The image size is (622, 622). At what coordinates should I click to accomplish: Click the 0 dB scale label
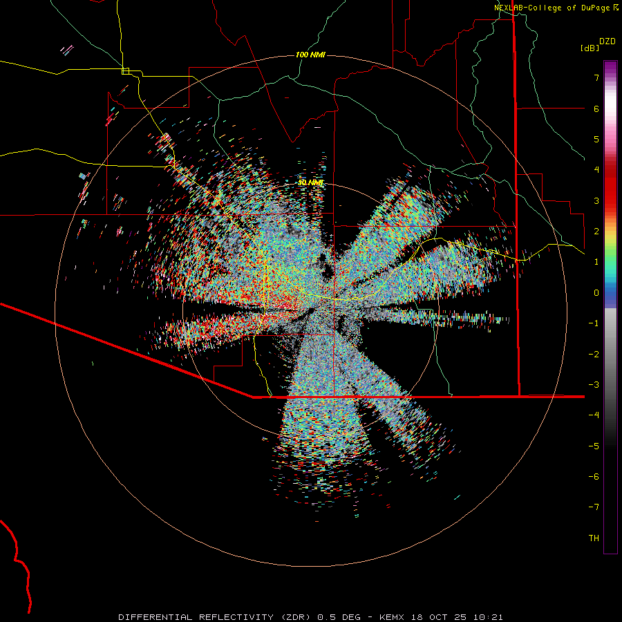[x=596, y=293]
